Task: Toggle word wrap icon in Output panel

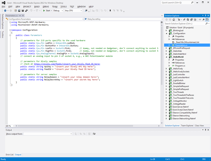Action: pyautogui.click(x=94, y=134)
